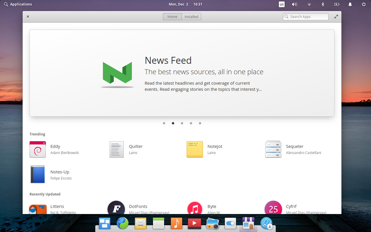The width and height of the screenshot is (371, 232).
Task: Open Notes-Up by Felipe Escoto
Action: [60, 174]
